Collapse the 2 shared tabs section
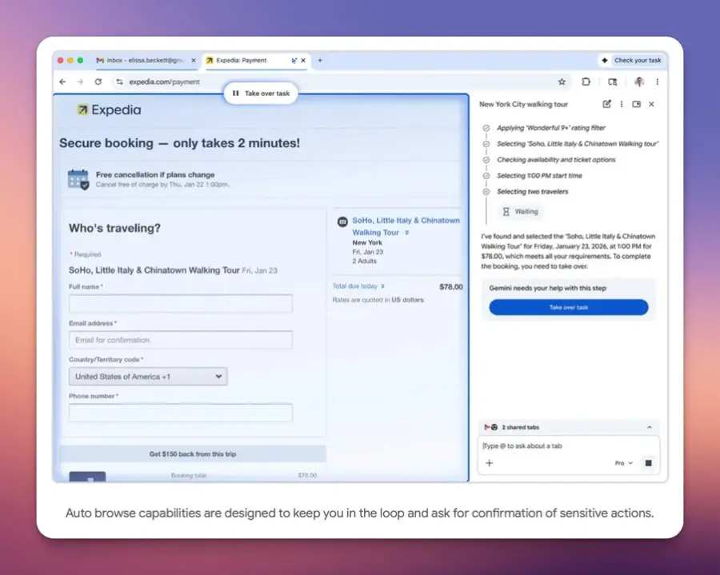This screenshot has height=575, width=720. (650, 427)
